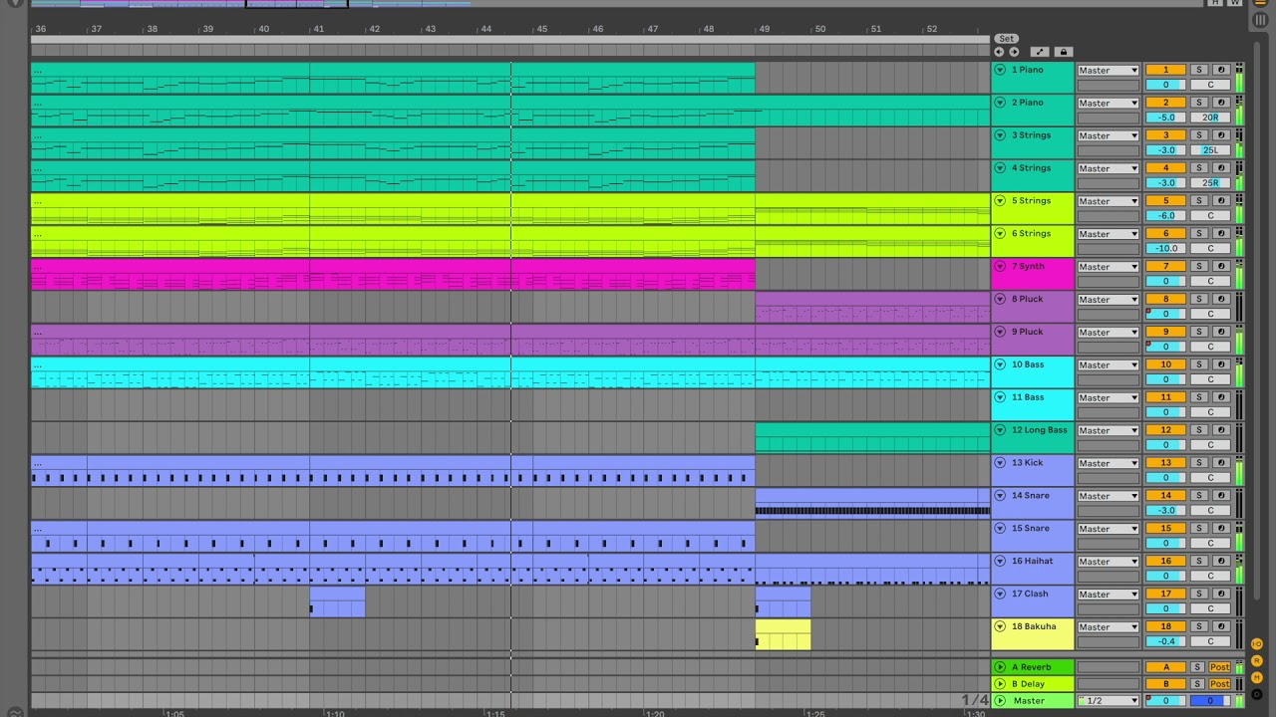Toggle the Mixer section M button
The image size is (1276, 717).
coord(1257,677)
